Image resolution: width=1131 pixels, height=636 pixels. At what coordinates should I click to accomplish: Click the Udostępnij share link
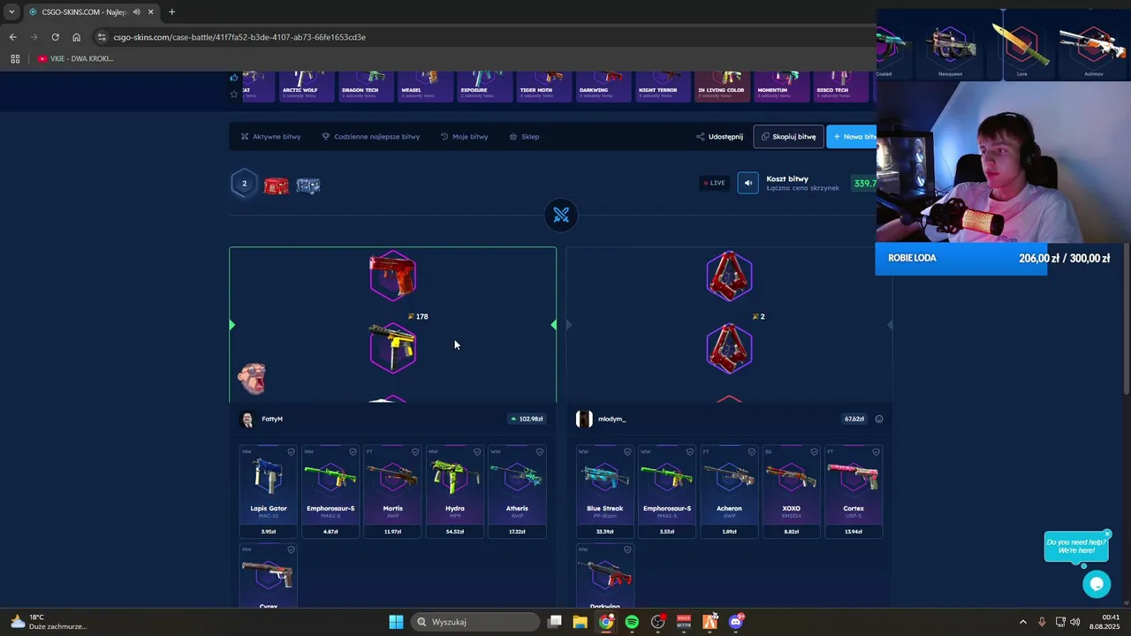point(719,137)
